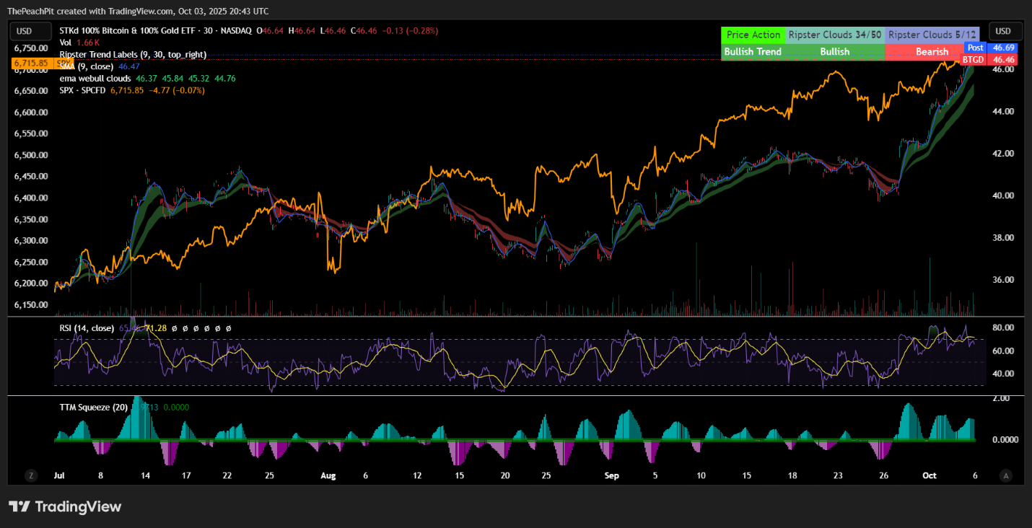The width and height of the screenshot is (1032, 528).
Task: Click the TradingView logo at bottom left
Action: (x=65, y=506)
